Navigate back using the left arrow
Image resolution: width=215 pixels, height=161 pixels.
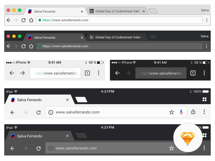tap(8, 20)
